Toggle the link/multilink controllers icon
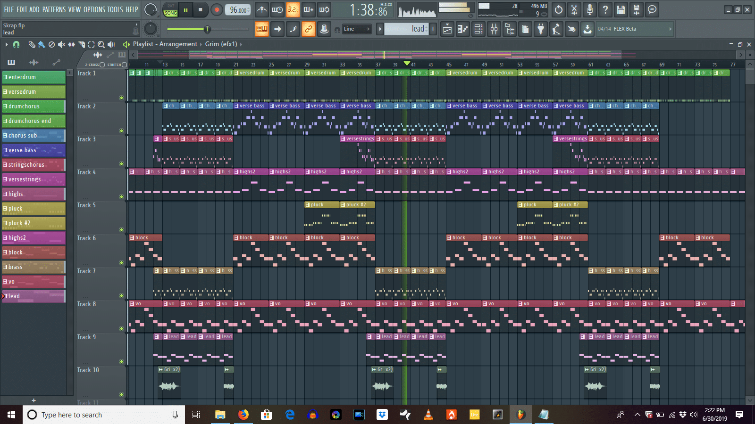The height and width of the screenshot is (424, 755). [309, 29]
